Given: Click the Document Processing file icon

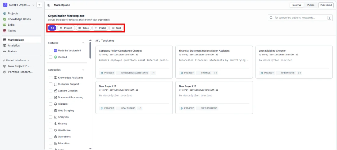Looking at the screenshot, I should [x=55, y=97].
